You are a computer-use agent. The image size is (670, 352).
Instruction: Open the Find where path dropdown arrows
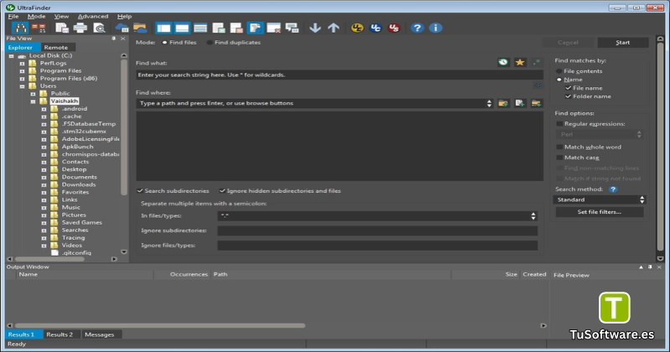point(489,103)
